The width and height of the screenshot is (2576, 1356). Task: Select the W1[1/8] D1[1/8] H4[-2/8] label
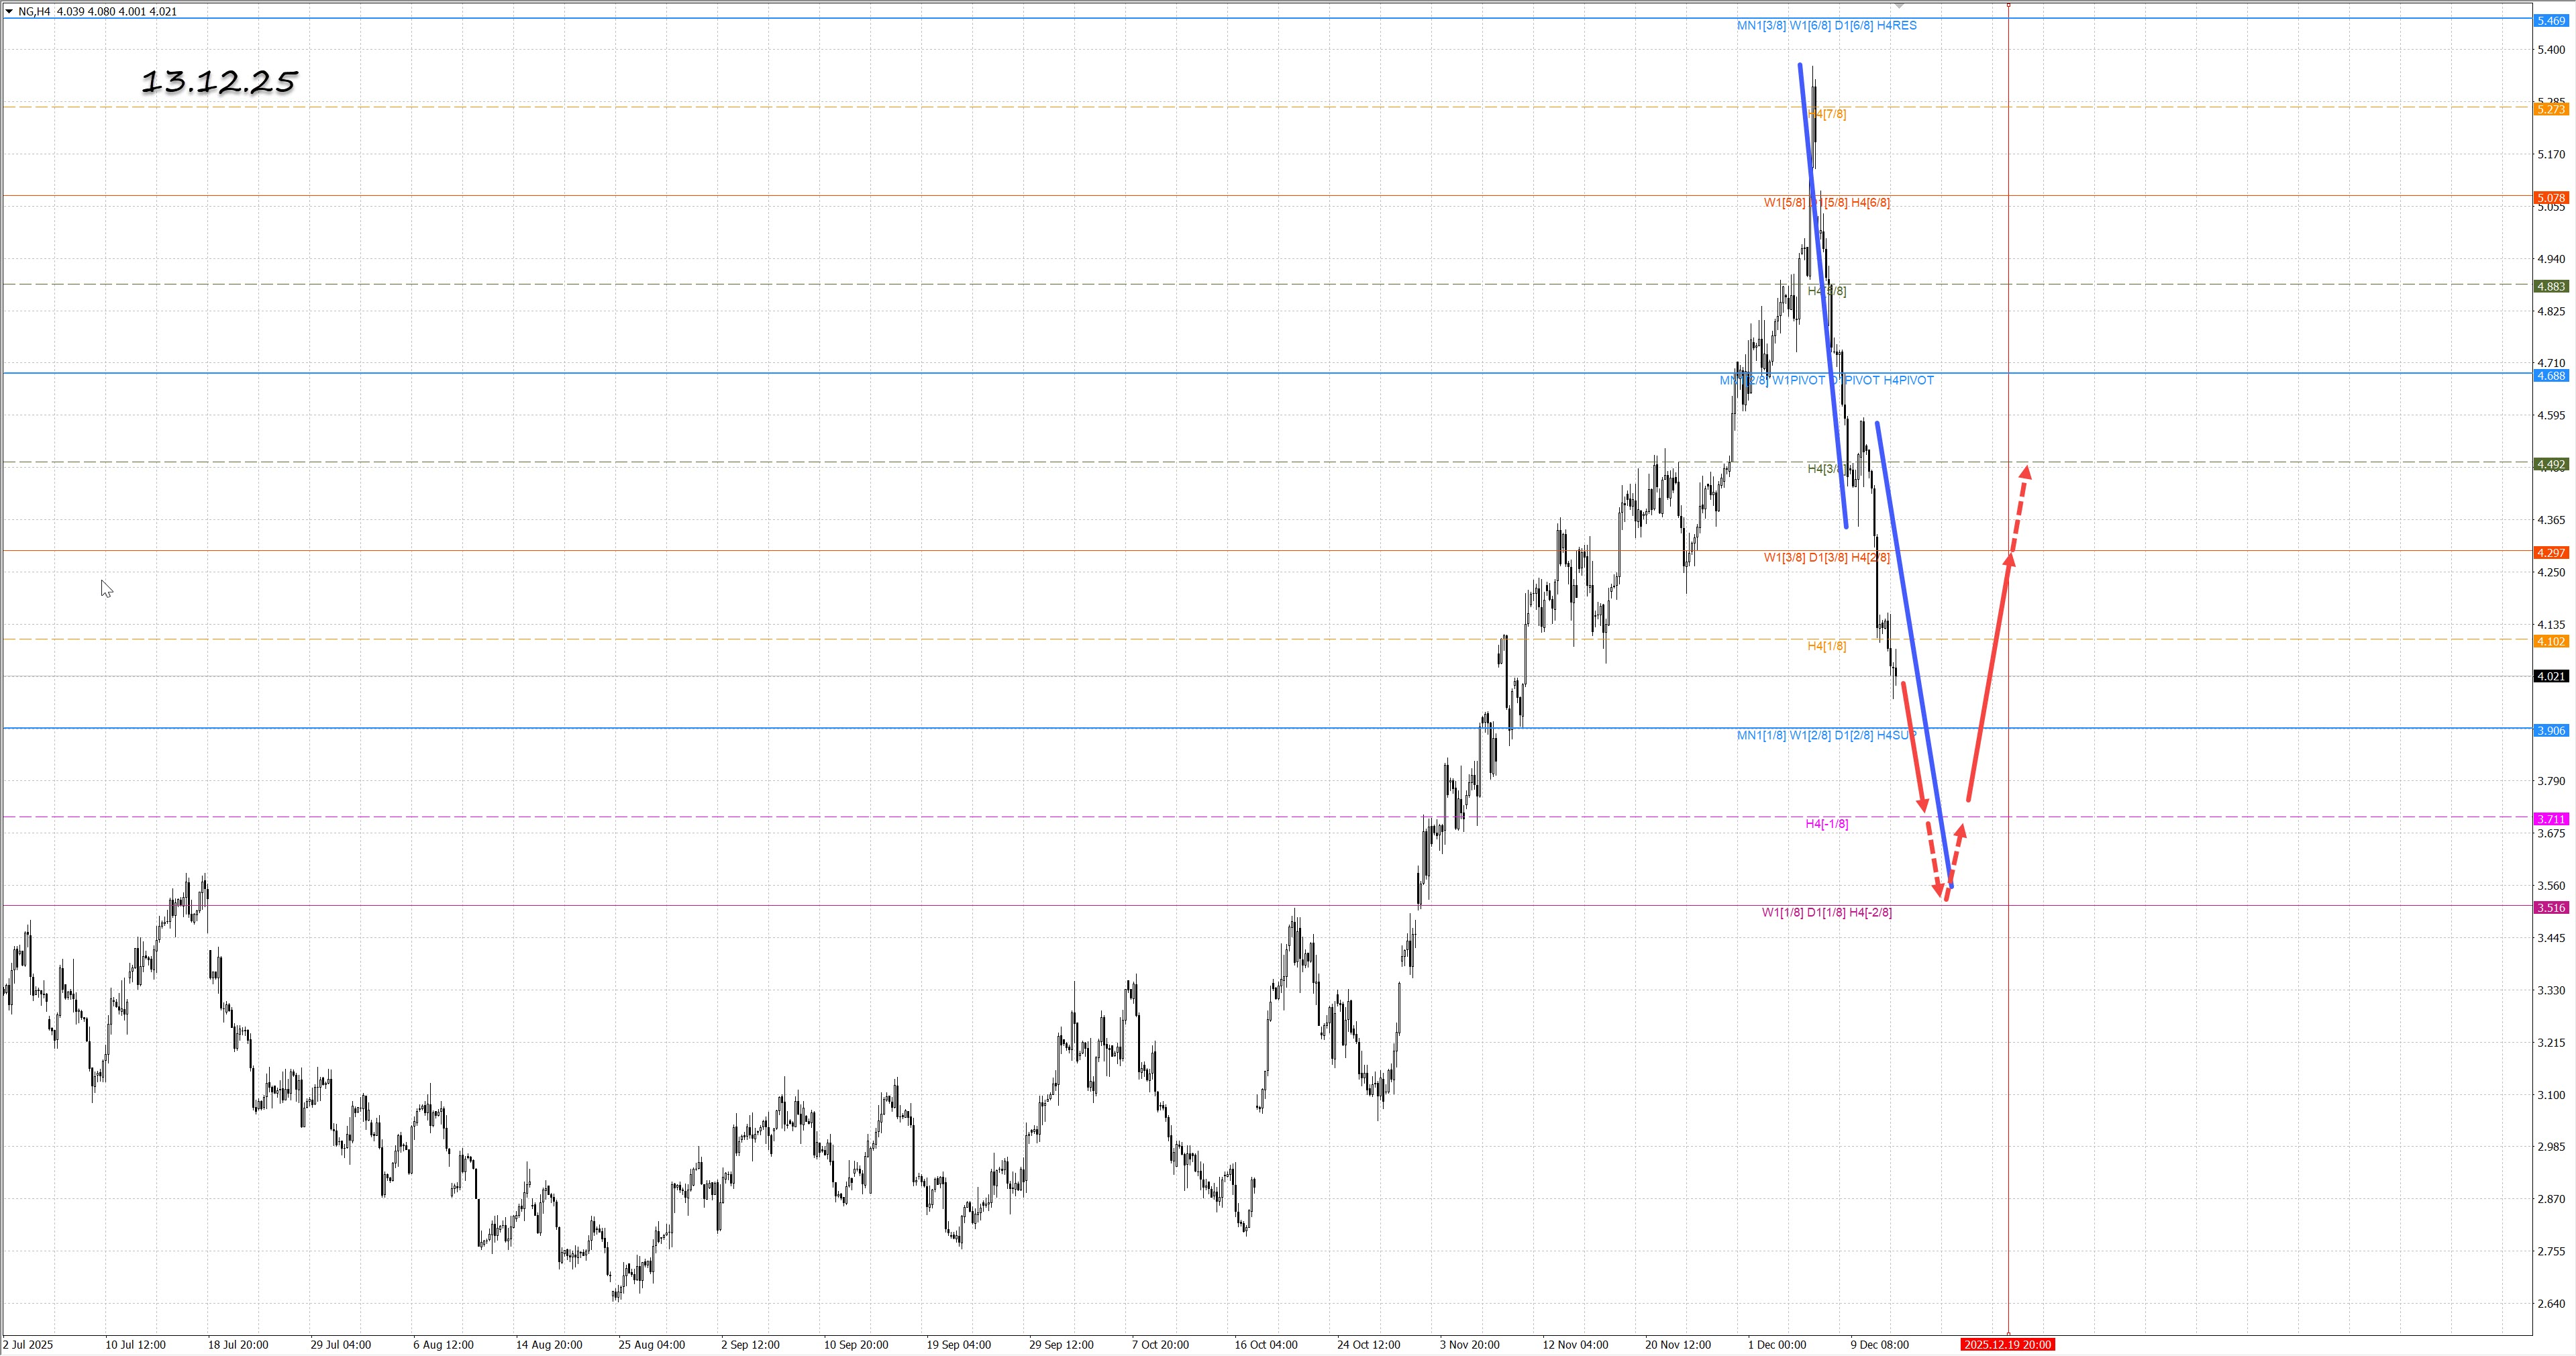[1826, 912]
